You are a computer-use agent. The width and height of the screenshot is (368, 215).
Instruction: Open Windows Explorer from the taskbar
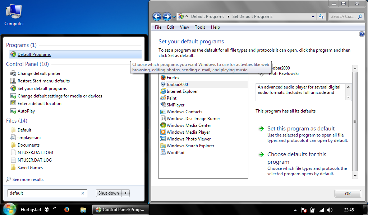tap(83, 210)
